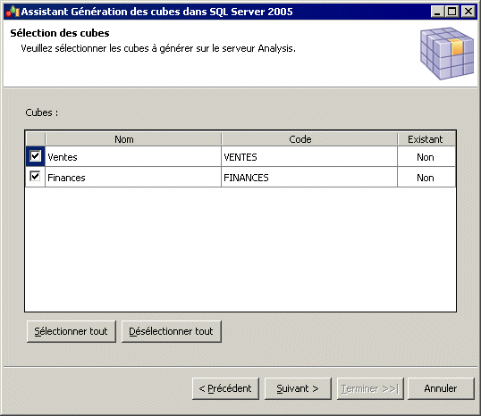Select the Ventes name cell
Screen dimensions: 481x416
(x=133, y=156)
